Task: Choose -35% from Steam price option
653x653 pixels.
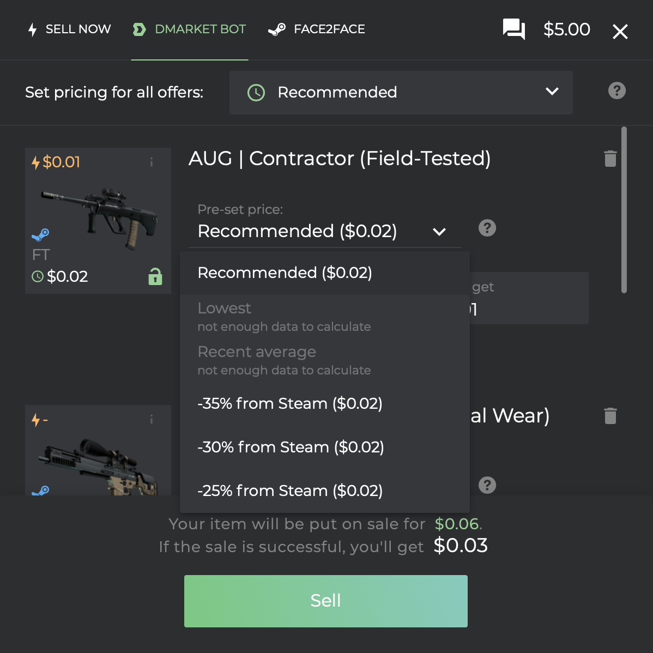Action: click(324, 403)
